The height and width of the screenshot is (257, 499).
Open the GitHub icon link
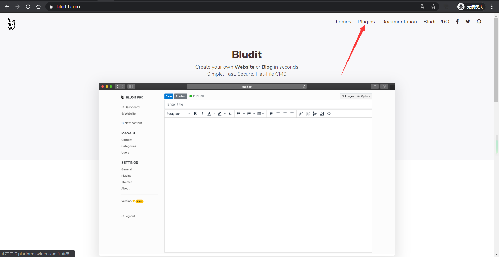click(479, 22)
